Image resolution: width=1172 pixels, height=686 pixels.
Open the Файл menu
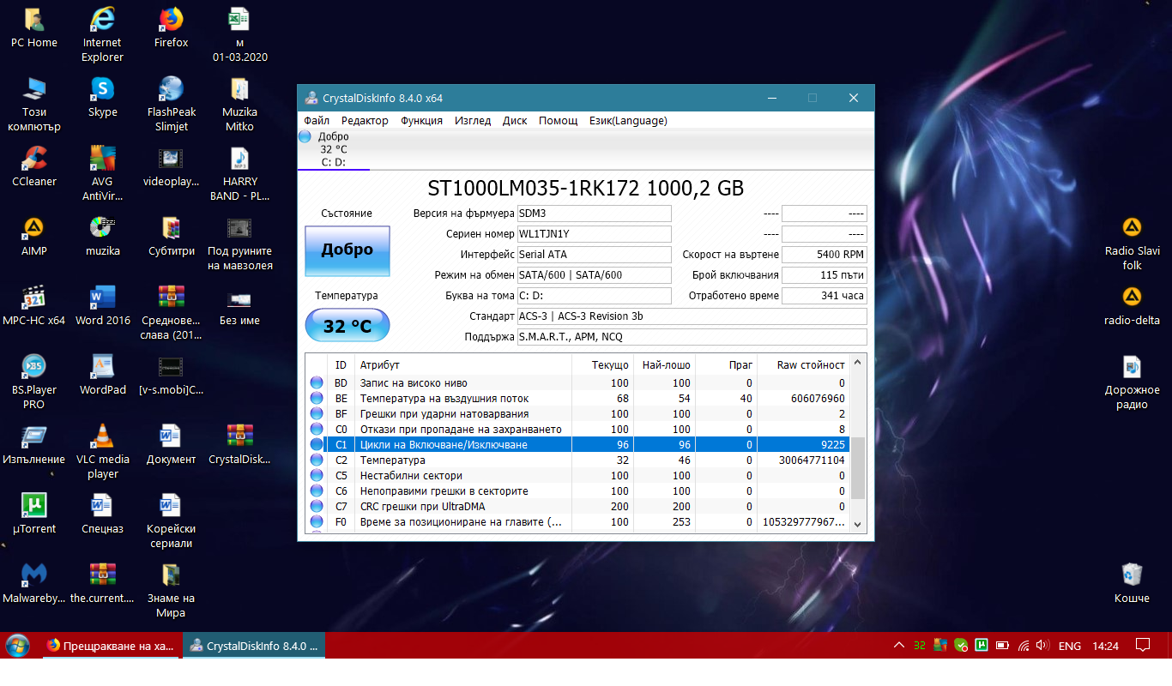317,121
